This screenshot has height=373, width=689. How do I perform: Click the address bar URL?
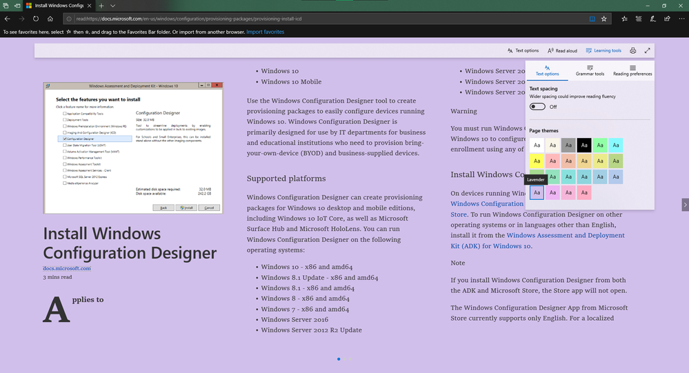tap(188, 19)
